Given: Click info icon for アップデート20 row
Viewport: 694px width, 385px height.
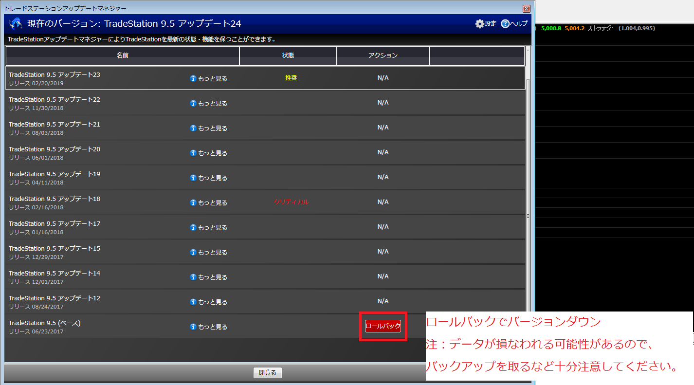Looking at the screenshot, I should 193,153.
